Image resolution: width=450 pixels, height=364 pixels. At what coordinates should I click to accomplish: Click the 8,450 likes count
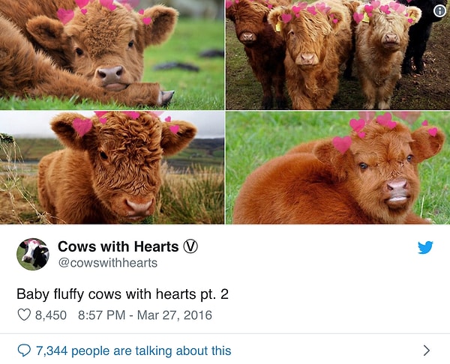[51, 315]
